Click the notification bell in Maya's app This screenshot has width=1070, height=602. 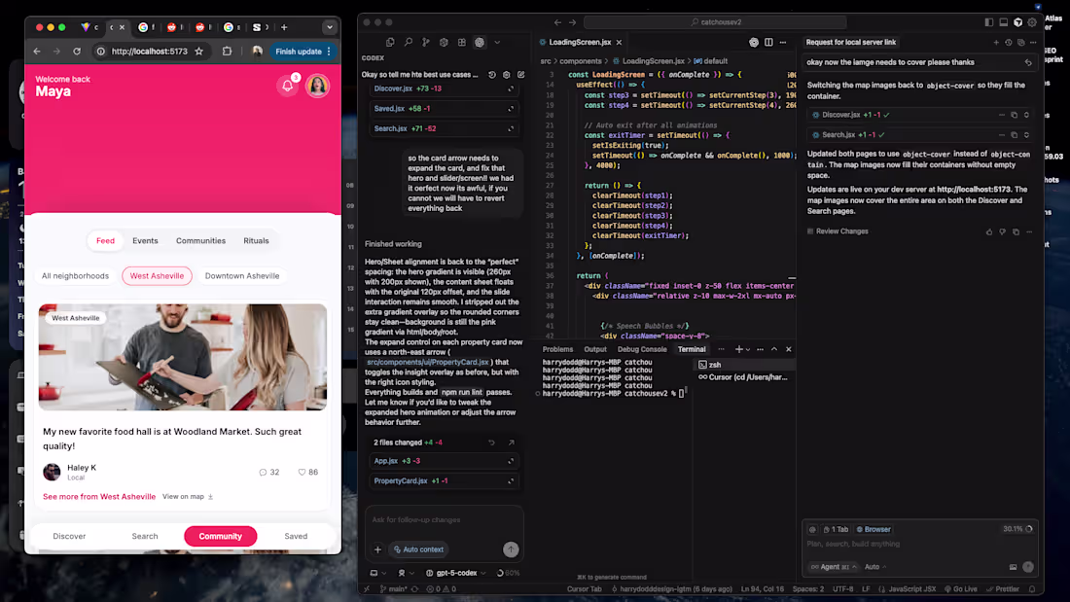pyautogui.click(x=287, y=86)
